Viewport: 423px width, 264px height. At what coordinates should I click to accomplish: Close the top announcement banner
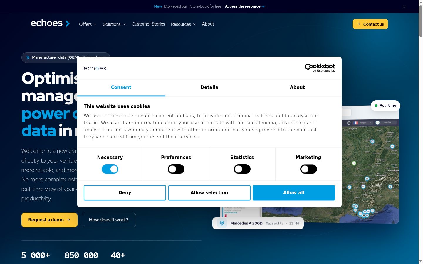(404, 6)
